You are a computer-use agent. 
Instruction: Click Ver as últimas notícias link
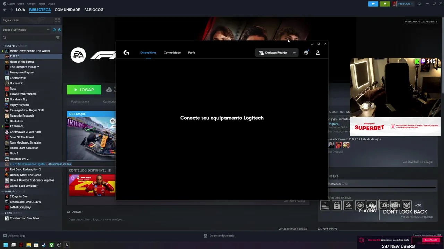(x=292, y=229)
